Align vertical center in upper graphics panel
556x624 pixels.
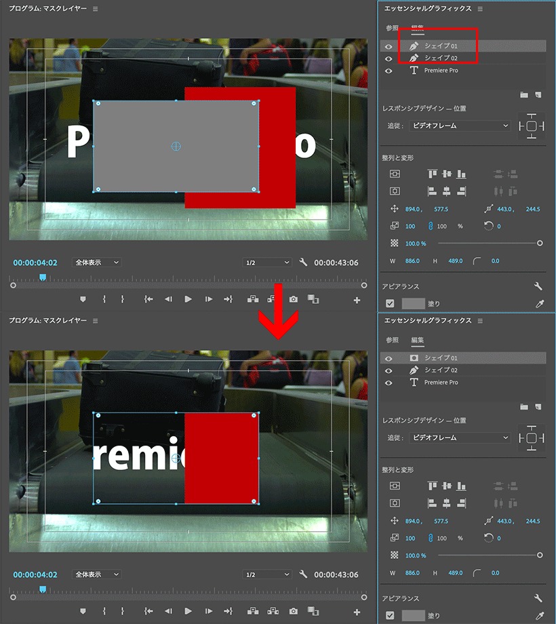click(x=447, y=174)
